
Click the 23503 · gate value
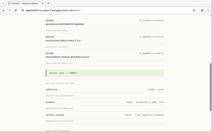(x=156, y=90)
